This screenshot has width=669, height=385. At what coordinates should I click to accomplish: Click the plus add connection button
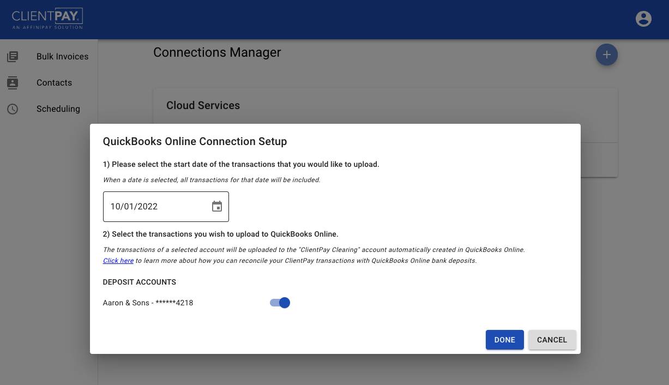coord(607,55)
